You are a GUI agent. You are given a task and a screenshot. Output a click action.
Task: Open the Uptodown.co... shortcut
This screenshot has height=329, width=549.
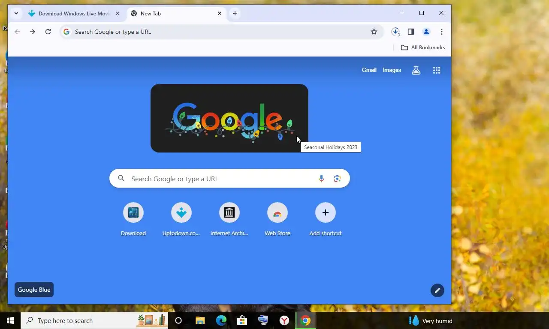tap(181, 220)
